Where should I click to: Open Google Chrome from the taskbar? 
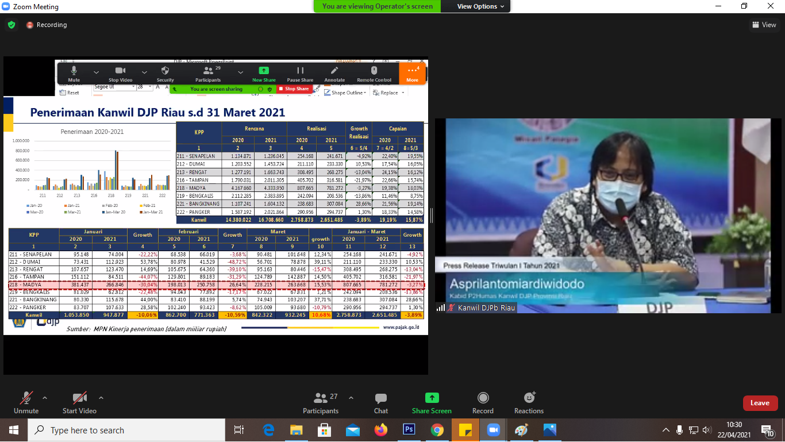(437, 430)
